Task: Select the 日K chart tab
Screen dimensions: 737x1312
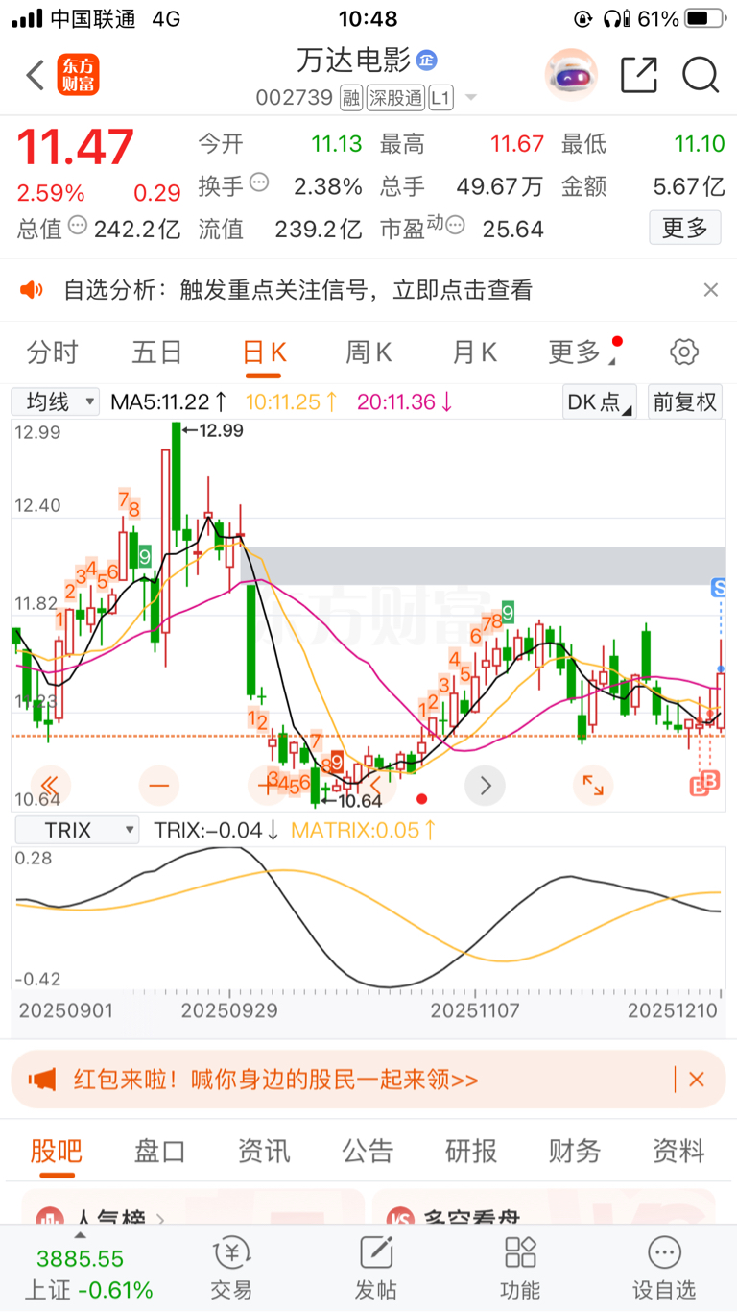Action: click(264, 352)
